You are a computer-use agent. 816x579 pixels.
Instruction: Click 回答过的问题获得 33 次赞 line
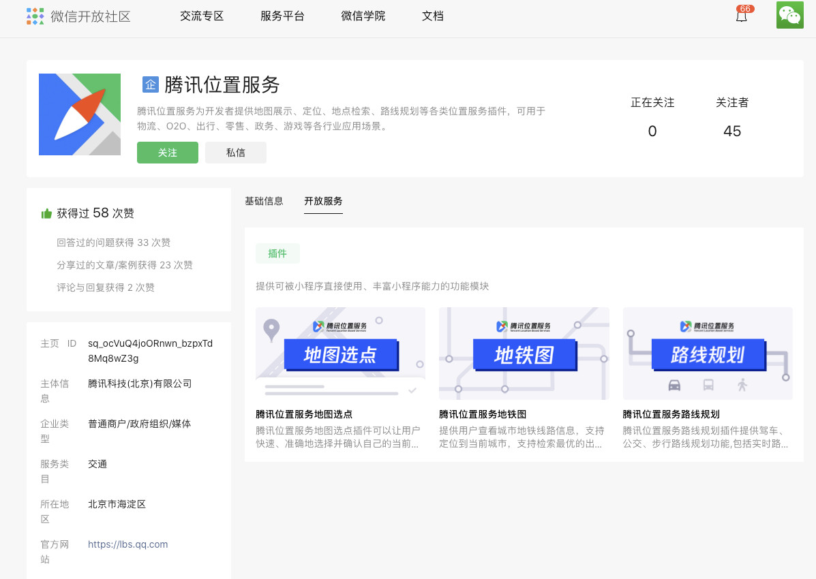(x=113, y=242)
